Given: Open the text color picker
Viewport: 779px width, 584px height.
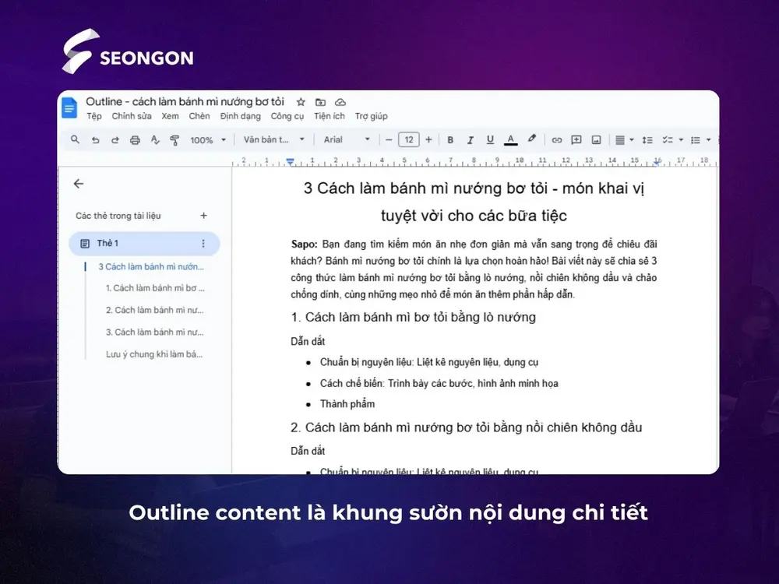Looking at the screenshot, I should [510, 140].
